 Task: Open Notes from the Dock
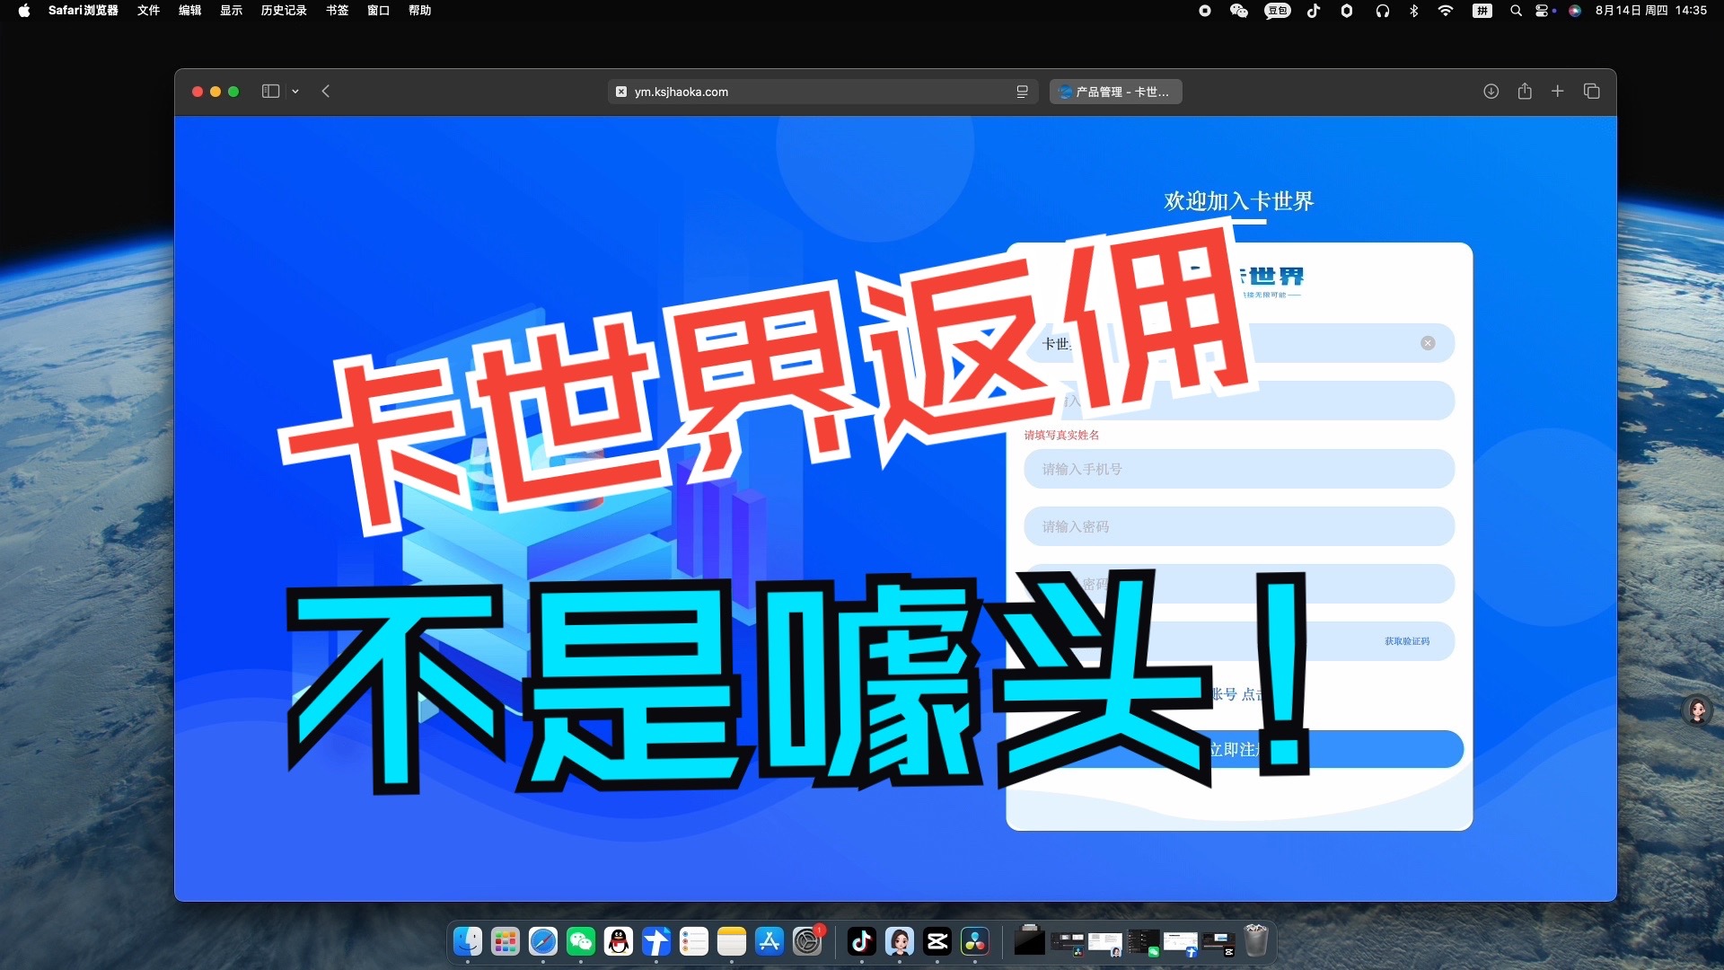732,941
